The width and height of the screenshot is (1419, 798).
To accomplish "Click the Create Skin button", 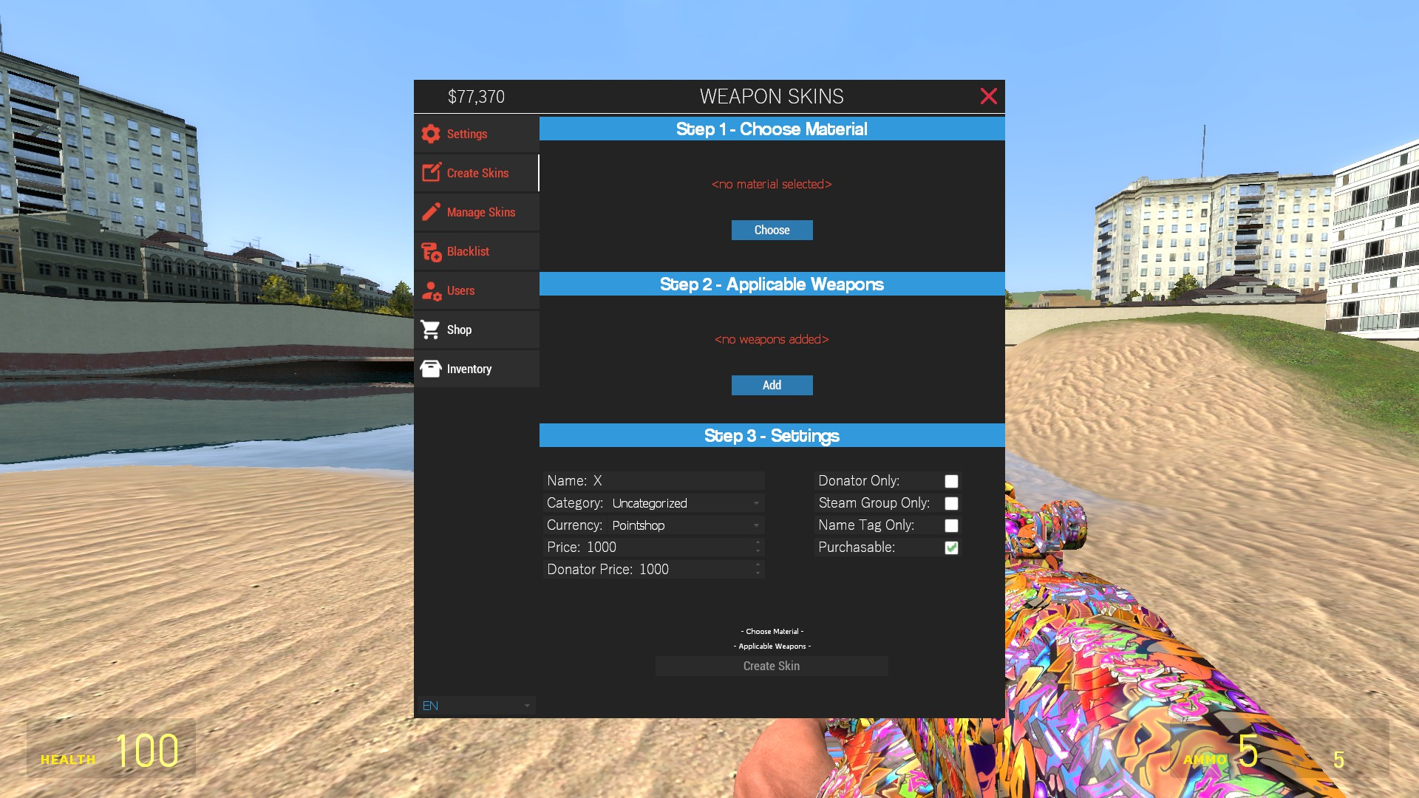I will pos(772,666).
